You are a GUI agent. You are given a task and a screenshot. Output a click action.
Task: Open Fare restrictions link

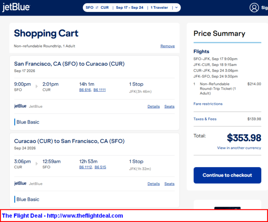pos(208,104)
